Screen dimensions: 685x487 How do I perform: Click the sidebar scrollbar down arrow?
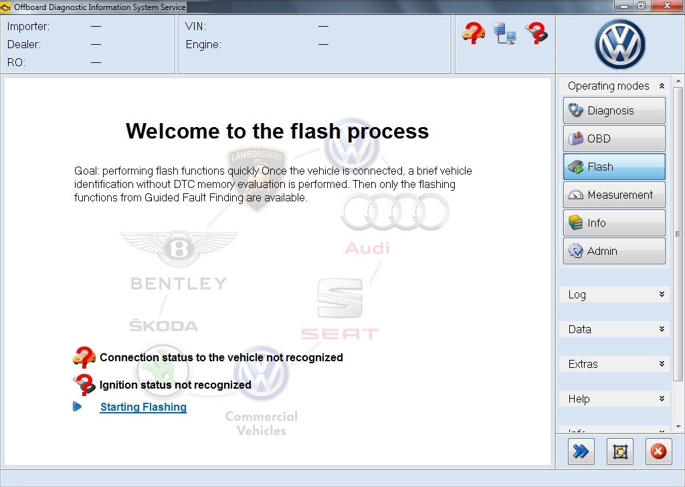[x=678, y=427]
